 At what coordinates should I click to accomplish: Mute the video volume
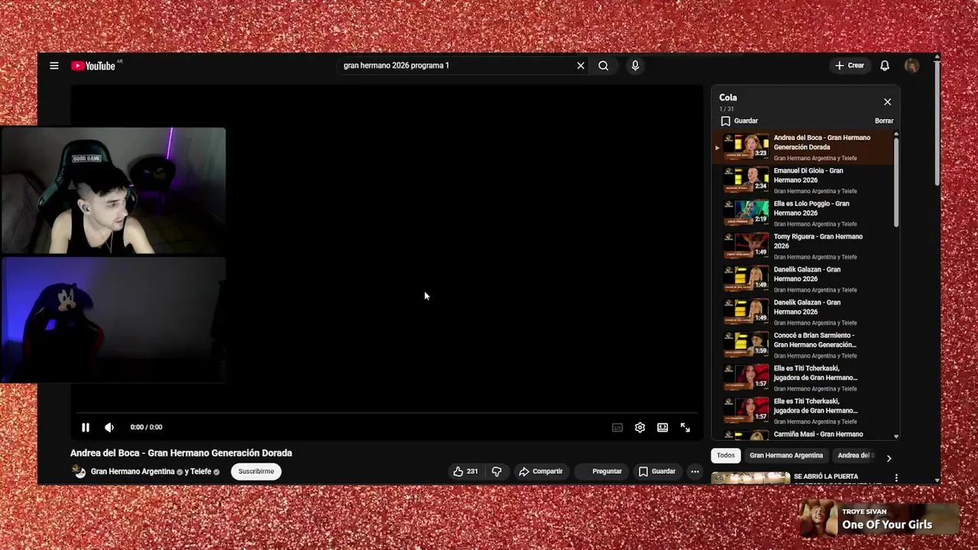pos(109,428)
